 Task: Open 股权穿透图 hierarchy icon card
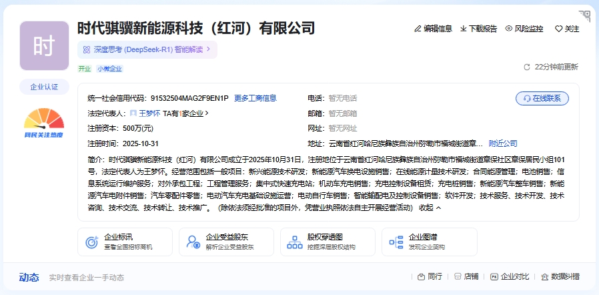(294, 242)
